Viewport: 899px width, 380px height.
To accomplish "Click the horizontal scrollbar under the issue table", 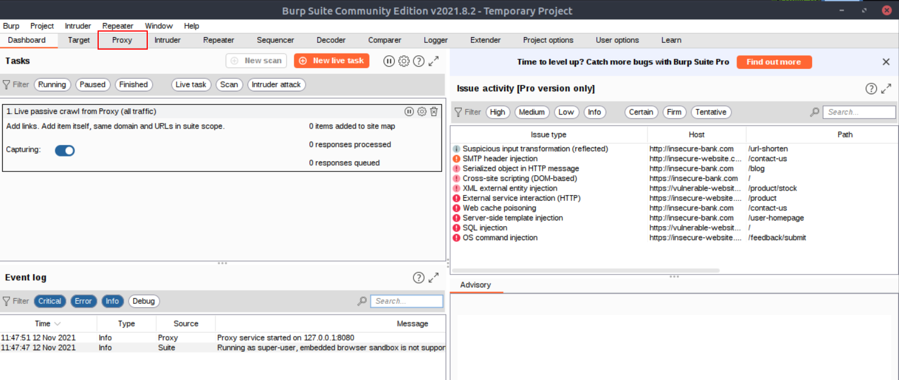I will pyautogui.click(x=586, y=271).
